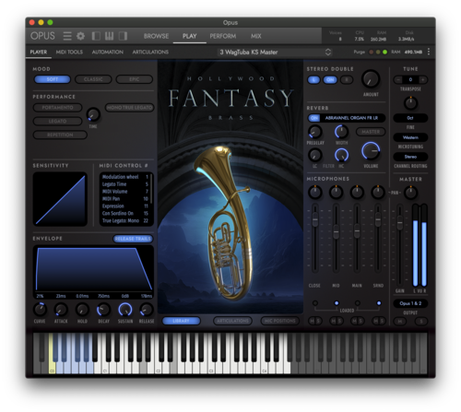The image size is (461, 412).
Task: Click the Reverb Volume knob
Action: coord(371,151)
